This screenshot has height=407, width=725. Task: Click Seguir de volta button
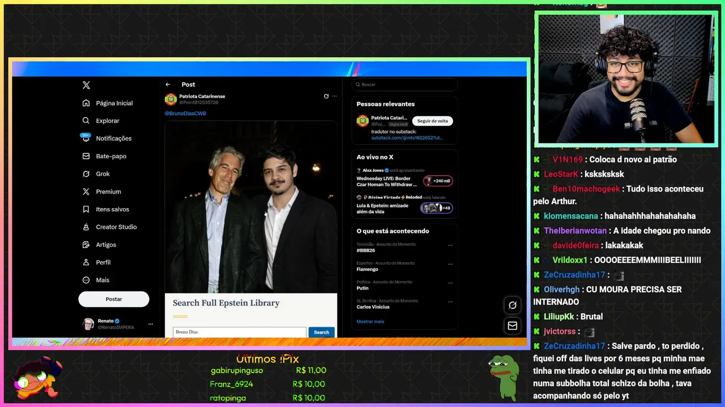[x=432, y=121]
